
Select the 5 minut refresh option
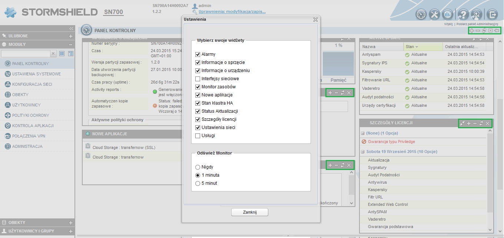[x=198, y=183]
